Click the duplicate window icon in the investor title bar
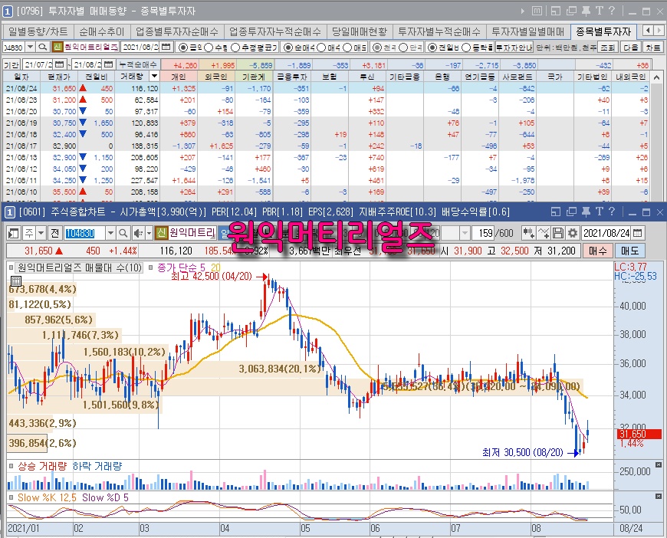This screenshot has height=538, width=667. tap(571, 11)
